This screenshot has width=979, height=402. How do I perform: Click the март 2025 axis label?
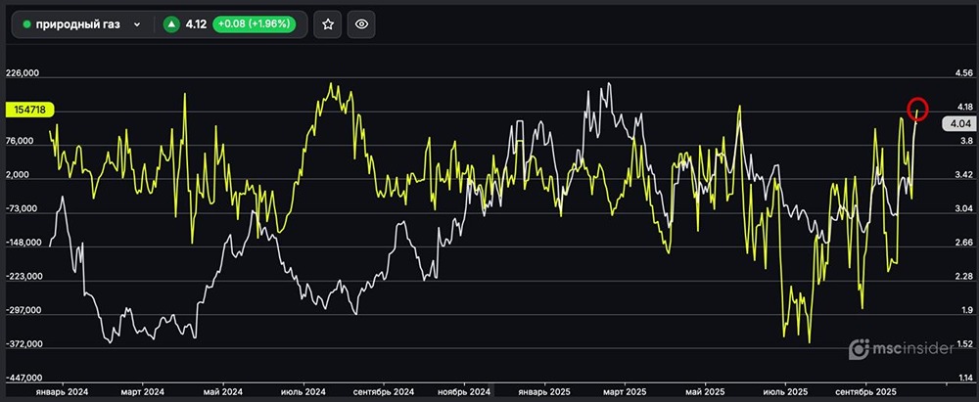626,391
